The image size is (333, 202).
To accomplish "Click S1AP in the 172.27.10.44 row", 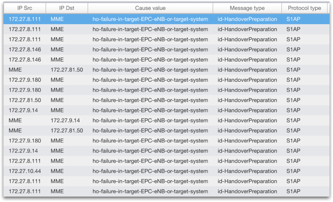I will [x=293, y=171].
